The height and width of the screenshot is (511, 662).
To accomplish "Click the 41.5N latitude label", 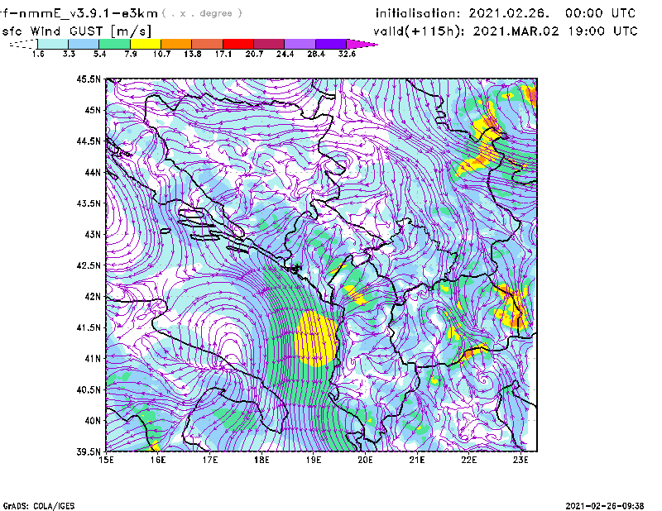I will (x=89, y=327).
